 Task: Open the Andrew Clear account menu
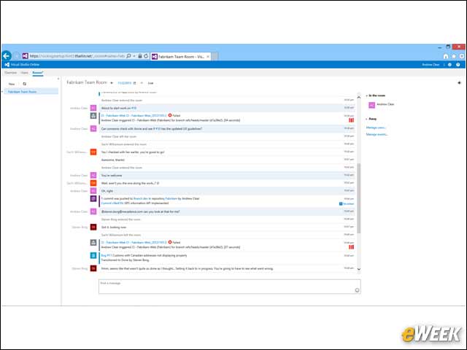pos(431,65)
